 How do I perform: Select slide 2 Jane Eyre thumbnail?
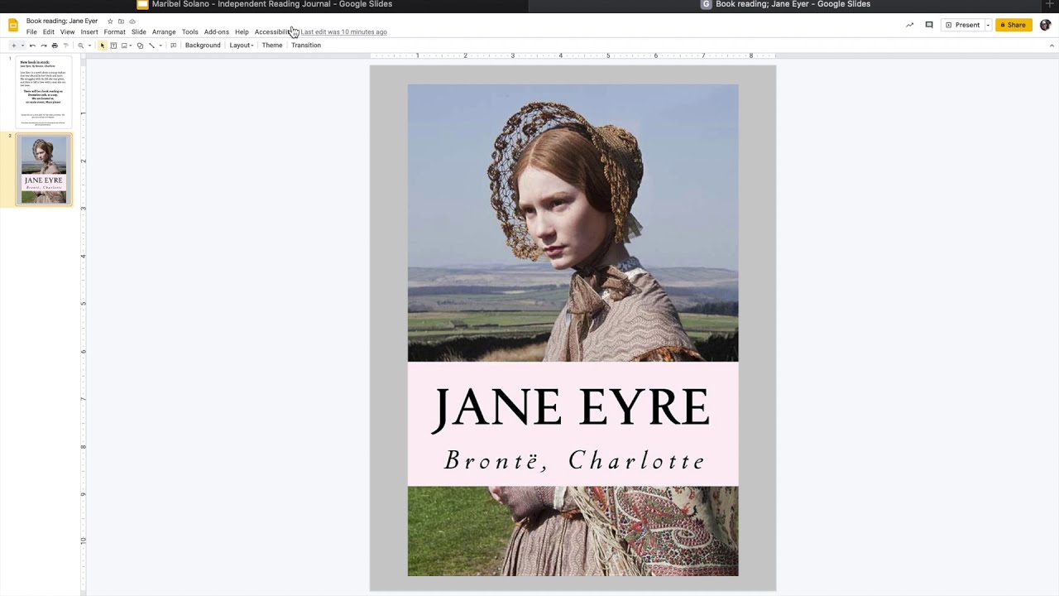[x=44, y=170]
